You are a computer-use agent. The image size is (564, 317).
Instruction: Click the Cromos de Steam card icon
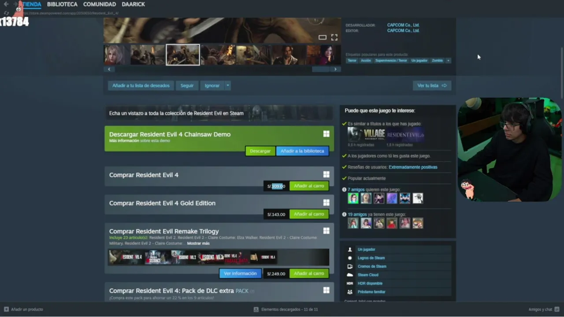click(x=350, y=266)
